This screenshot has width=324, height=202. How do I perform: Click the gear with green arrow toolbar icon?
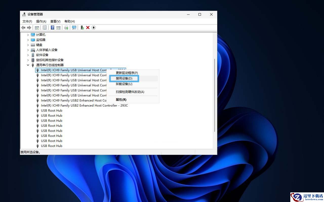tap(66, 28)
